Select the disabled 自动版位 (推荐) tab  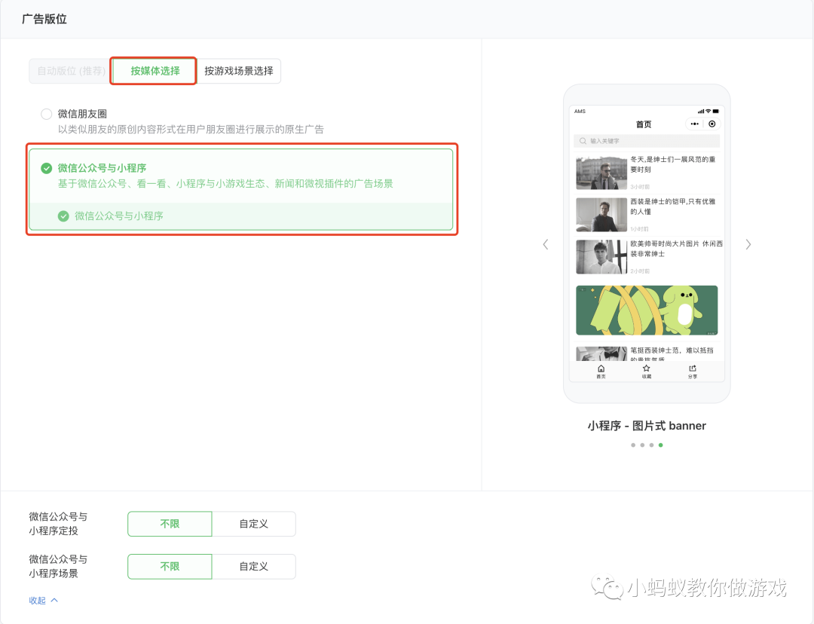point(71,71)
